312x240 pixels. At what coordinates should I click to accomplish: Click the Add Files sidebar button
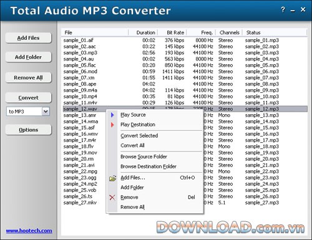pos(28,38)
